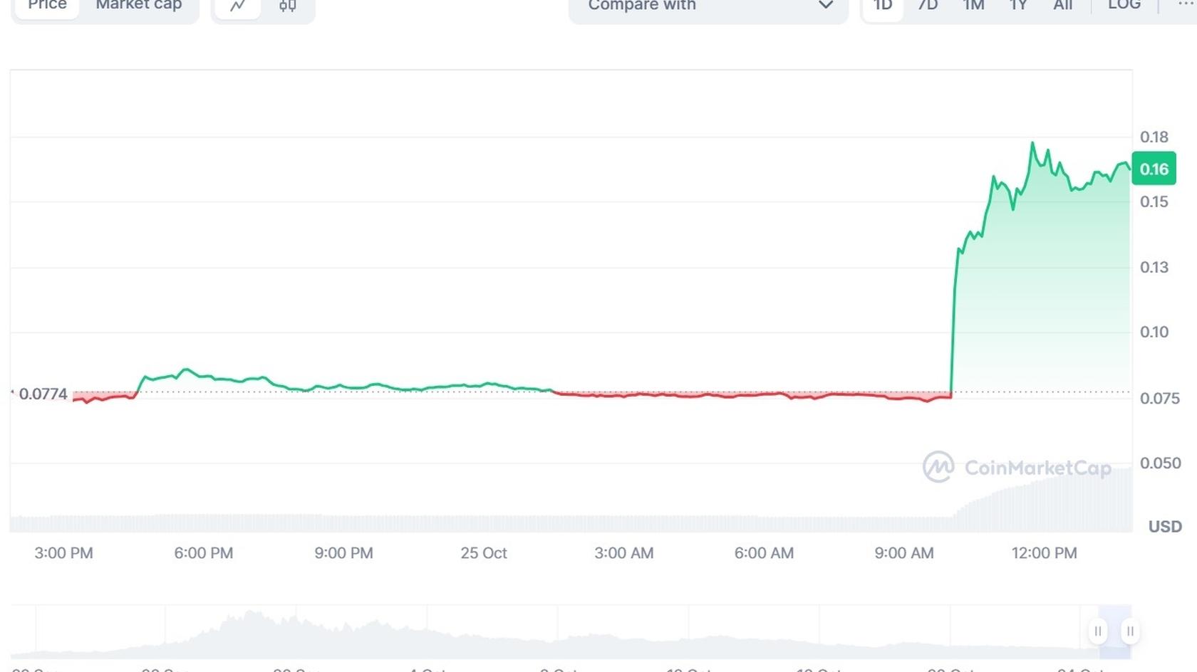
Task: Click the 3:00 PM time label
Action: click(63, 552)
